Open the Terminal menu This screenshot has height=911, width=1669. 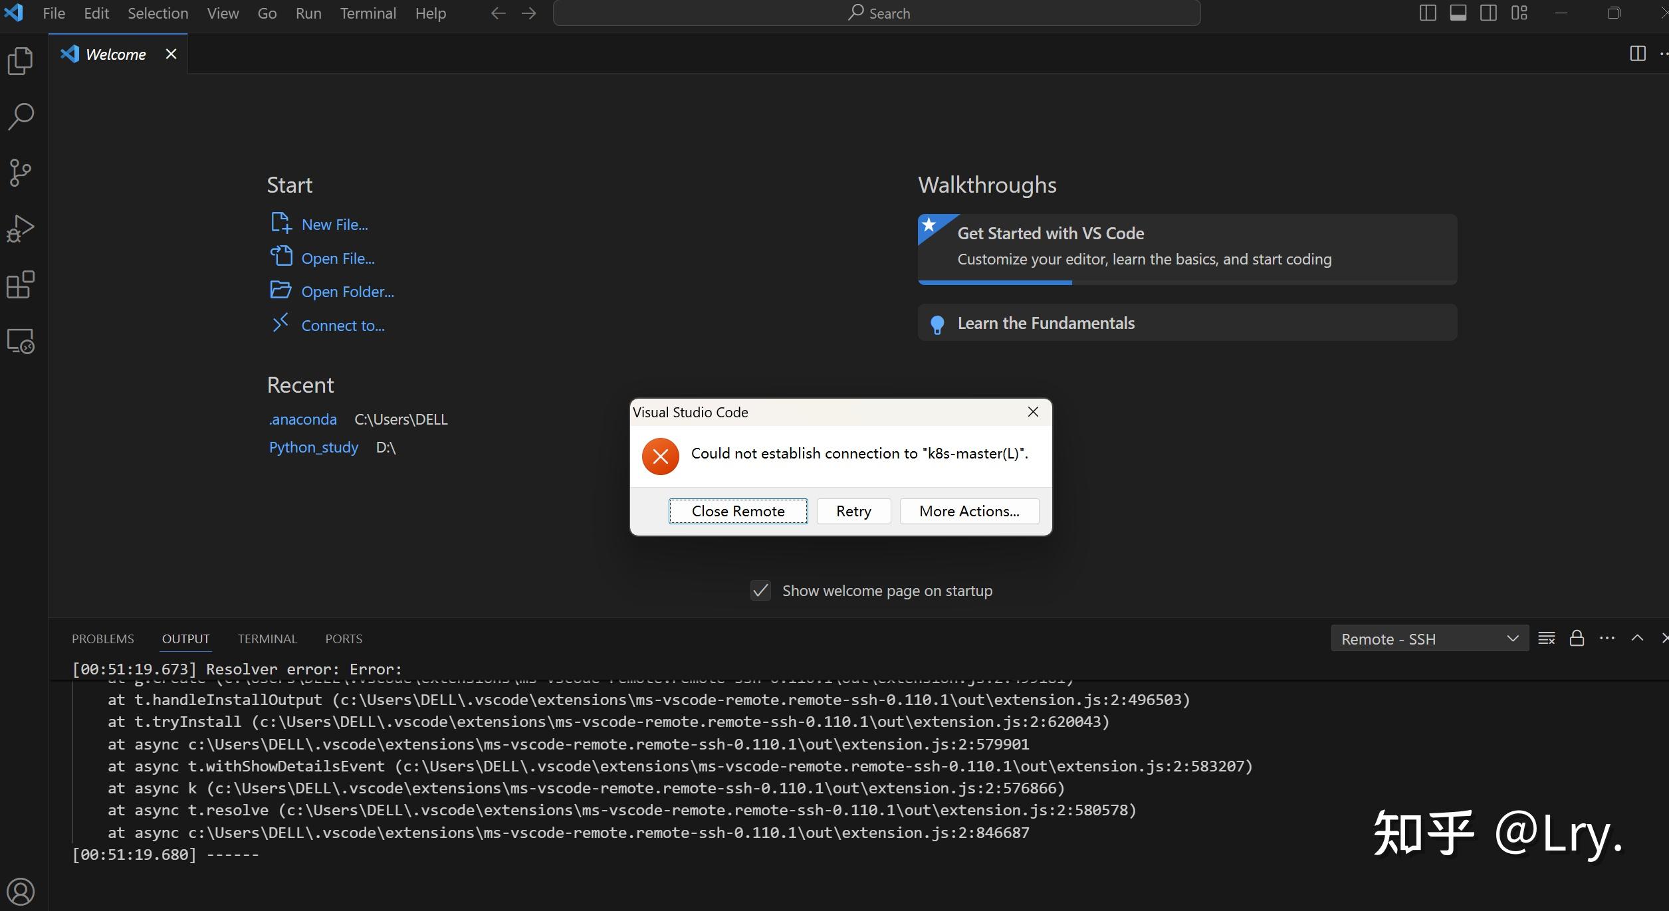pyautogui.click(x=368, y=13)
